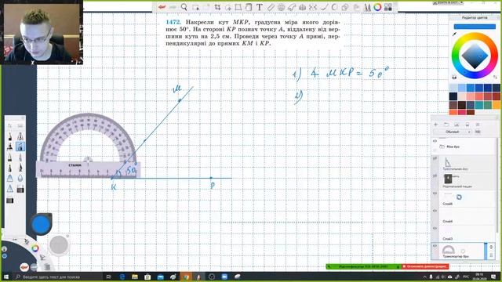
Task: Click the taskbar search box
Action: (x=58, y=277)
